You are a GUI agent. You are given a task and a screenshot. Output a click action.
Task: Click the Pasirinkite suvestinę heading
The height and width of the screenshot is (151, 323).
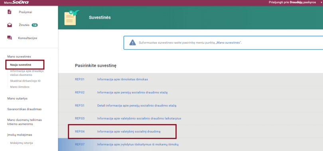tap(96, 66)
